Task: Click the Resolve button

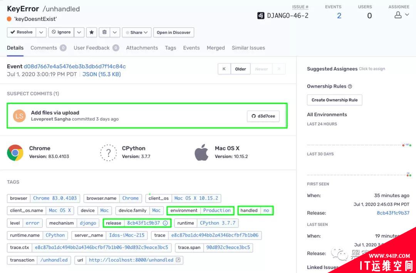Action: pyautogui.click(x=22, y=32)
